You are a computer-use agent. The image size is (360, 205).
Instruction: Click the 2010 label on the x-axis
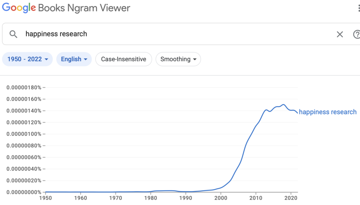256,198
